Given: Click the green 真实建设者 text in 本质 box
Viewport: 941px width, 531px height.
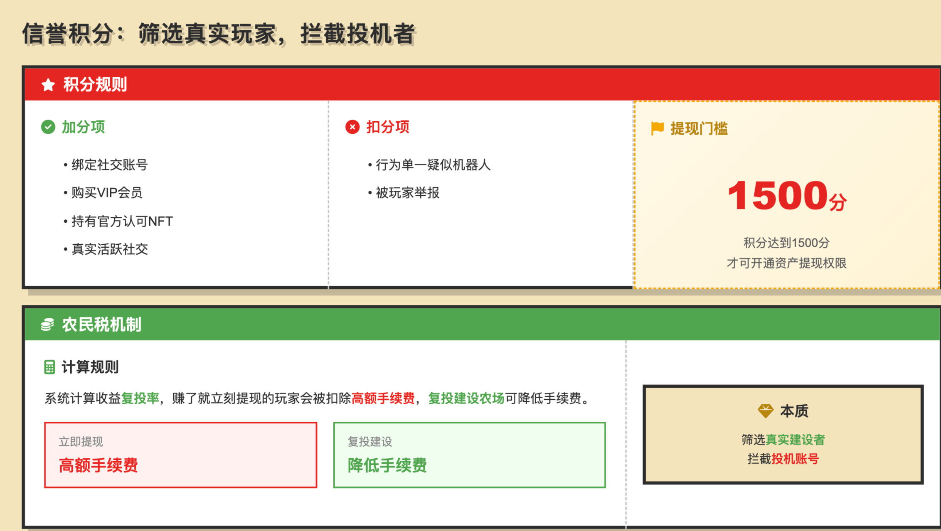Looking at the screenshot, I should tap(795, 439).
